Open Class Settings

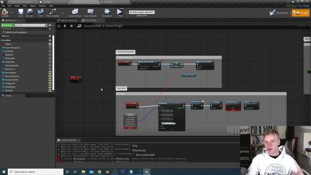point(75,12)
